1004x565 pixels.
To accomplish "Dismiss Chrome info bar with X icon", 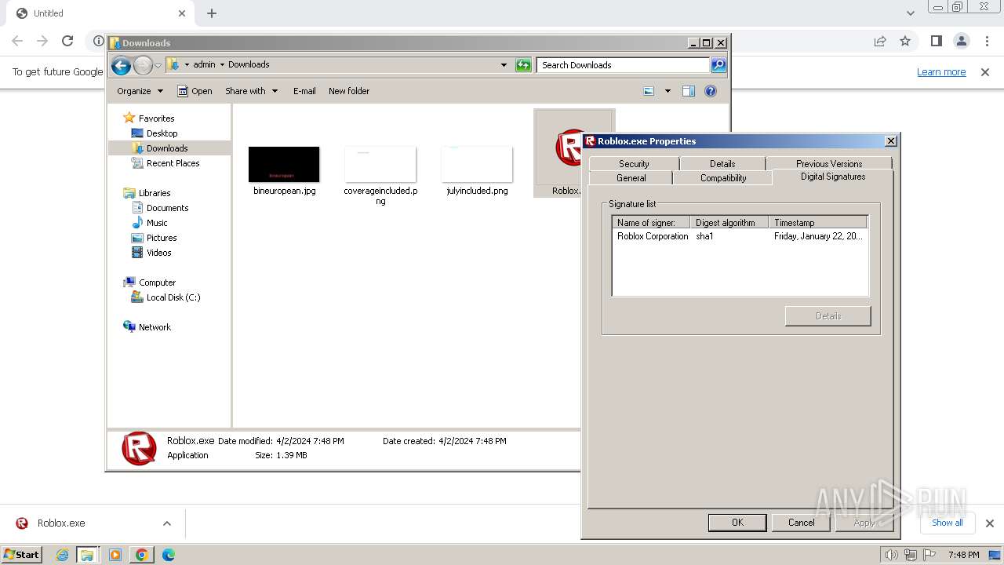I will (x=985, y=72).
